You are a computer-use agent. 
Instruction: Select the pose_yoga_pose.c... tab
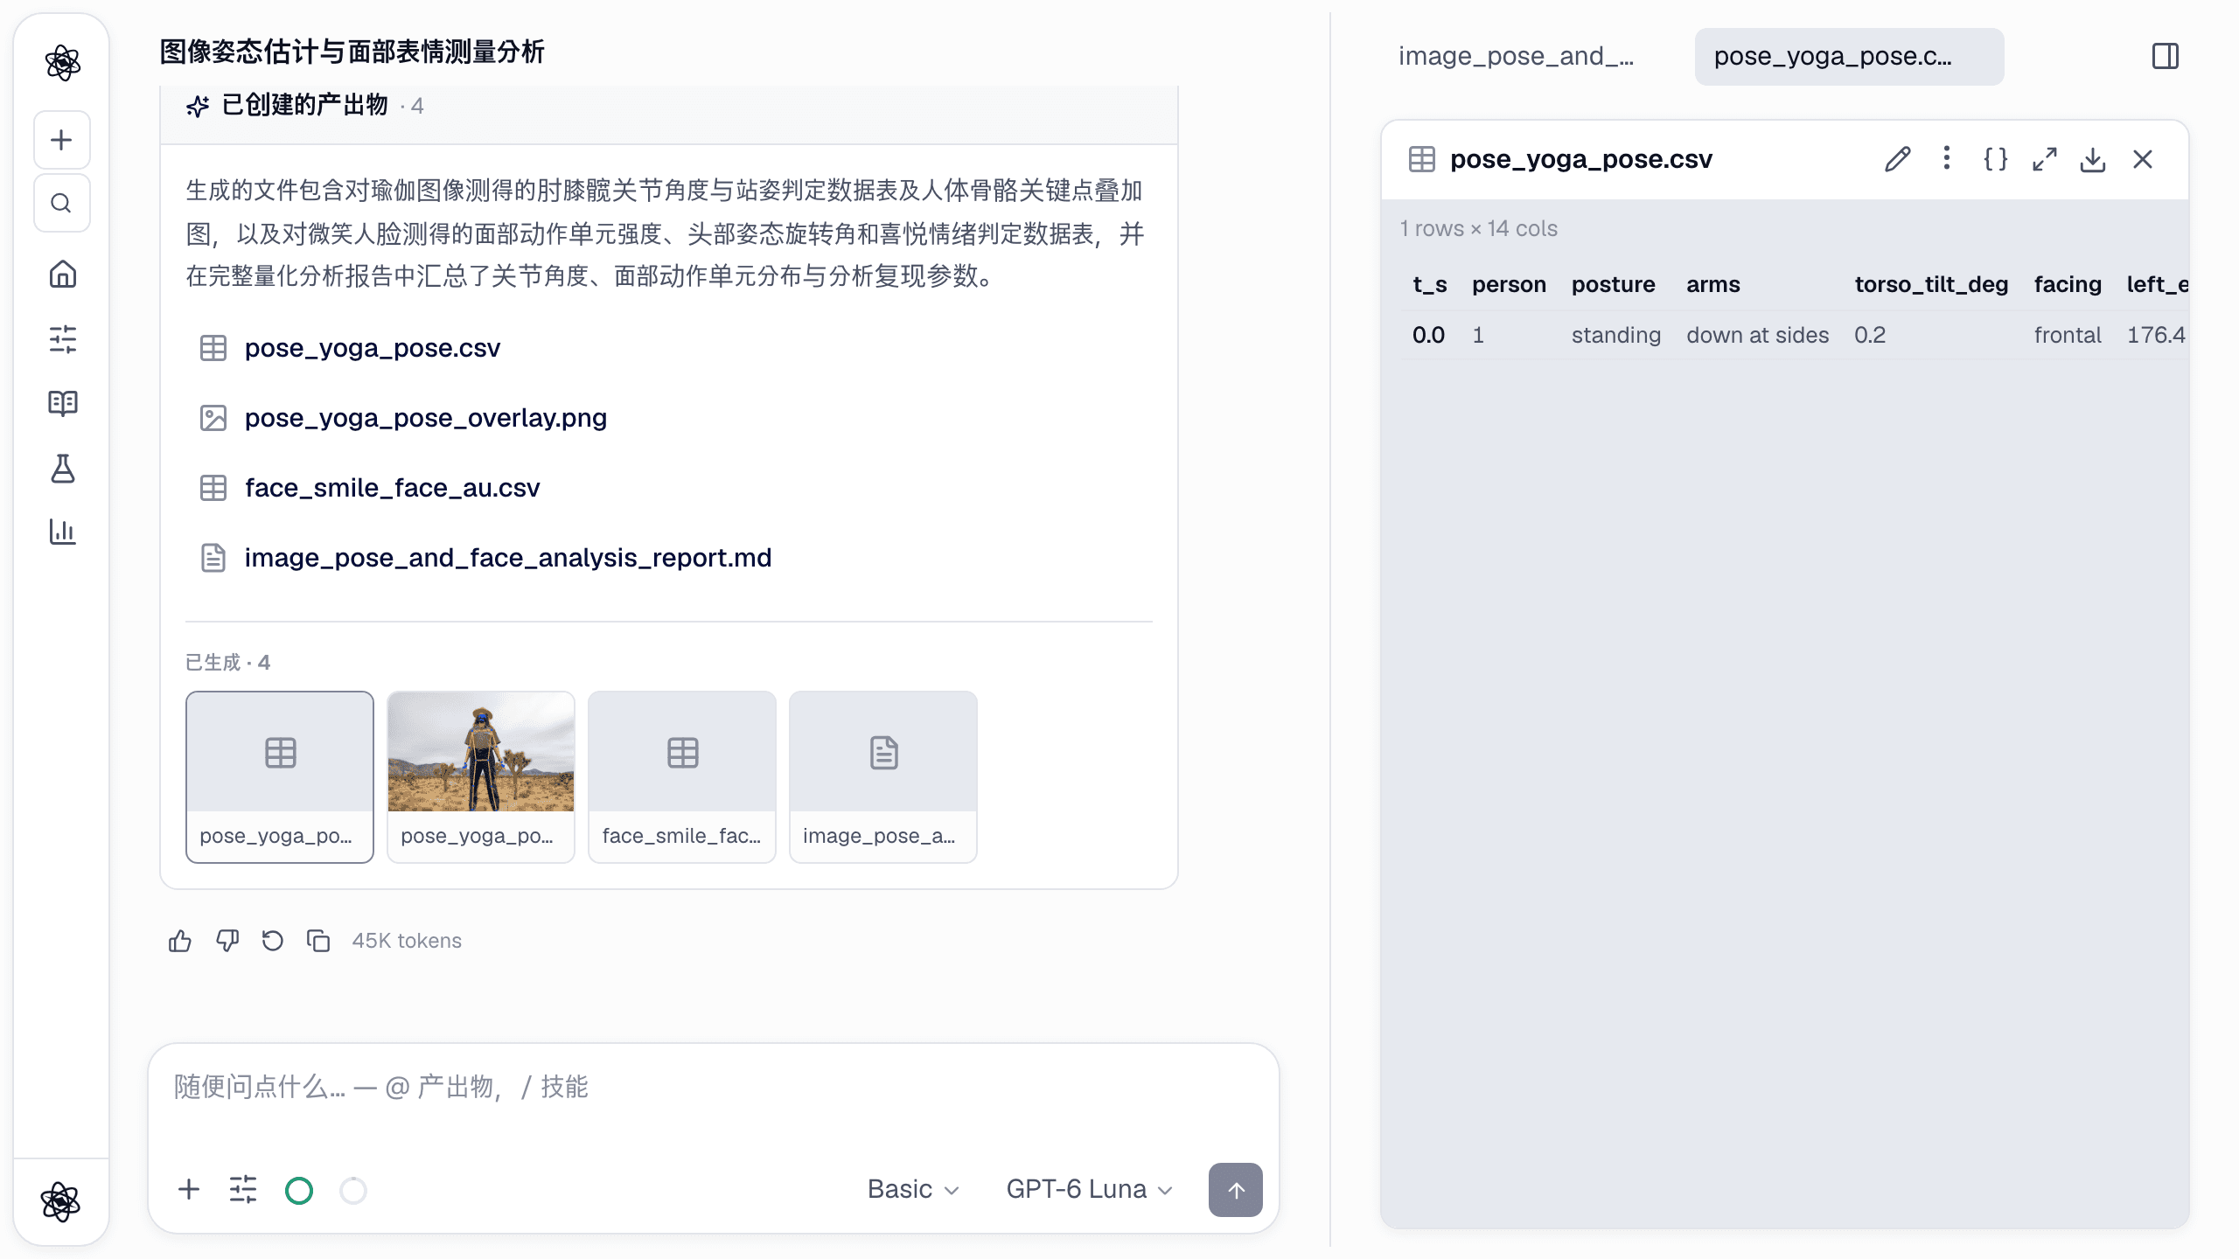[x=1849, y=57]
